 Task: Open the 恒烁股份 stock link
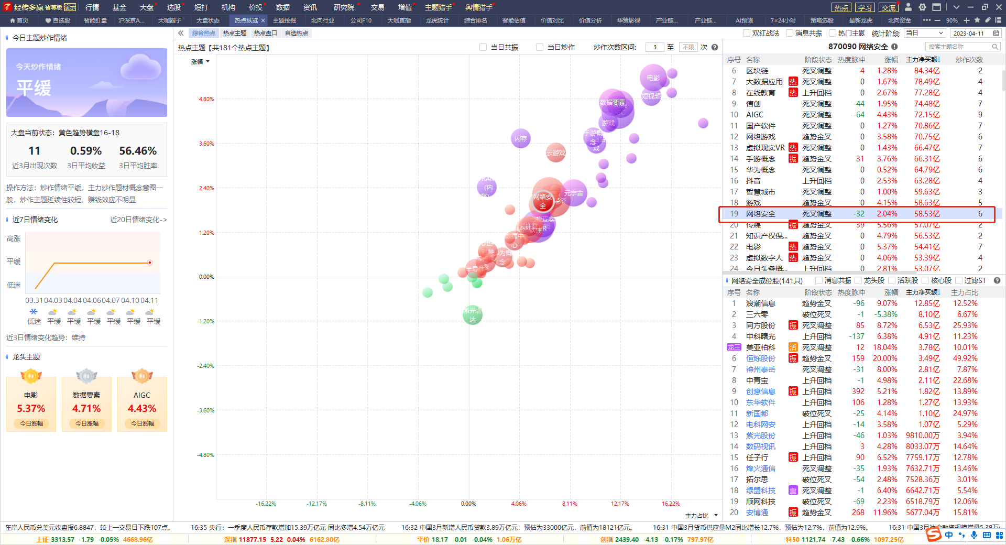click(x=760, y=358)
